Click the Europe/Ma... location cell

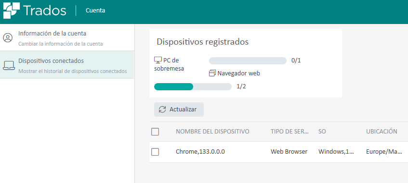pos(384,152)
